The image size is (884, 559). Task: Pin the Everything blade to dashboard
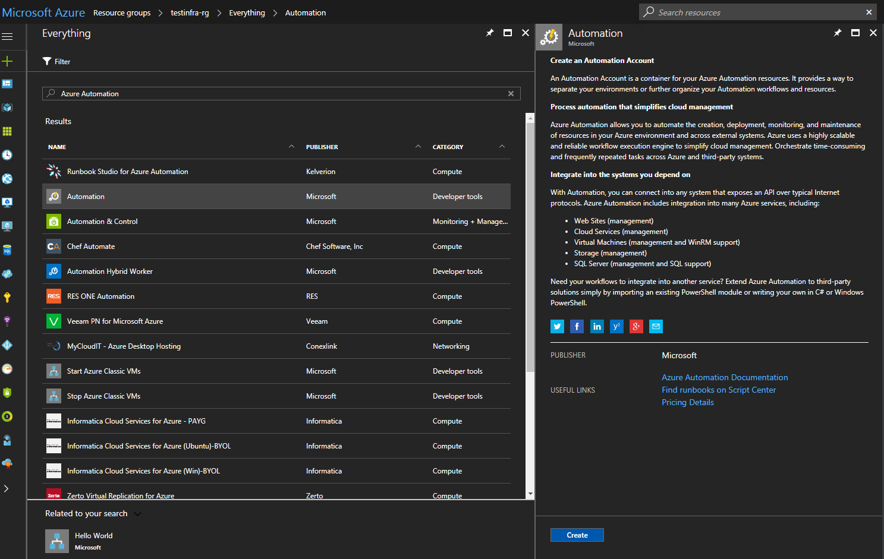(x=490, y=33)
